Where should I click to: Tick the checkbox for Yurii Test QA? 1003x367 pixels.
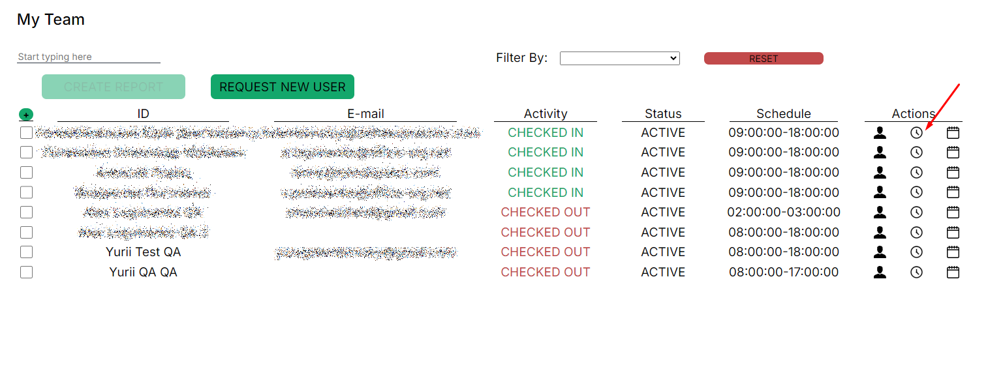(x=26, y=252)
